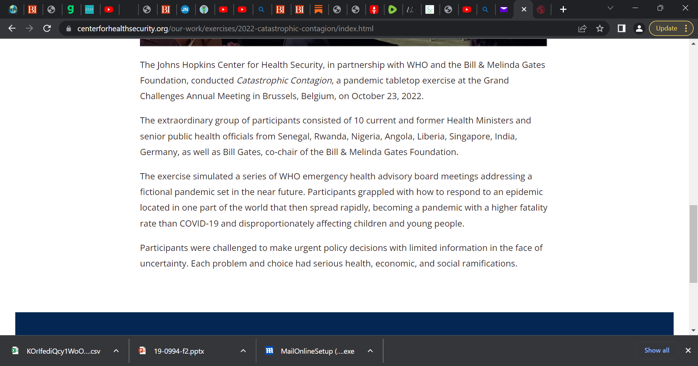This screenshot has height=366, width=698.
Task: Open a new browser tab
Action: [563, 9]
